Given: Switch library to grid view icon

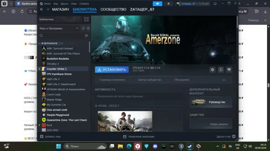Looking at the screenshot, I should point(86,19).
